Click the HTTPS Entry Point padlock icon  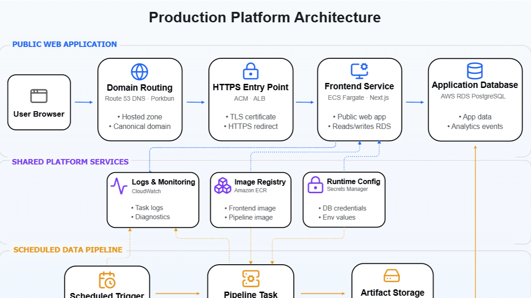pos(251,71)
